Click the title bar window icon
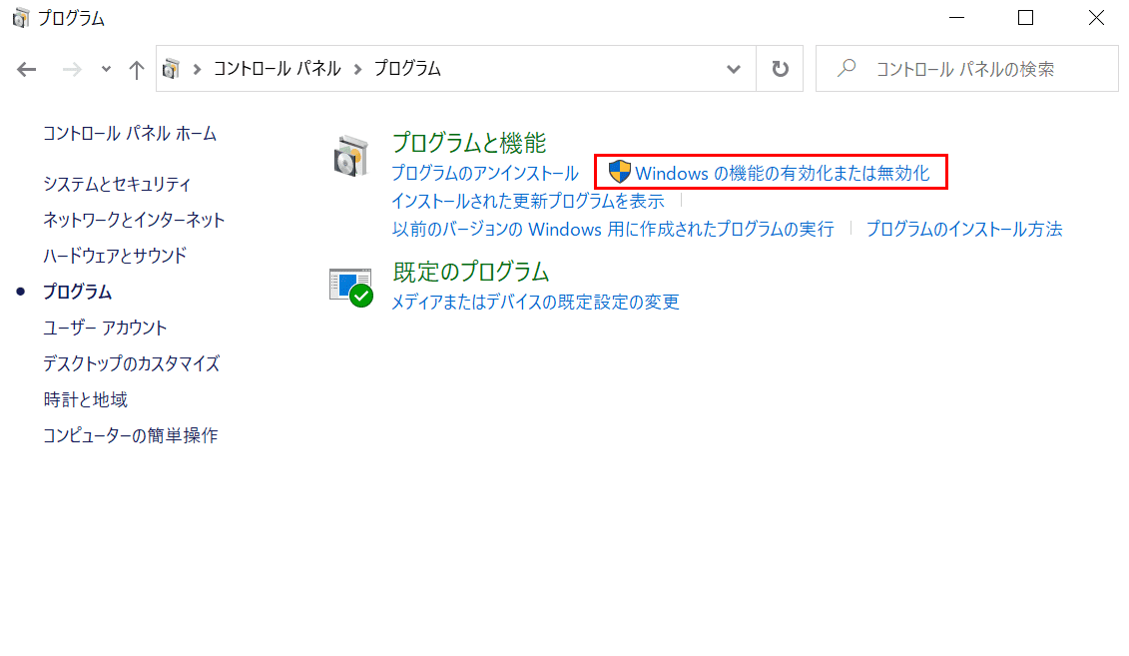The width and height of the screenshot is (1129, 656). 21,17
